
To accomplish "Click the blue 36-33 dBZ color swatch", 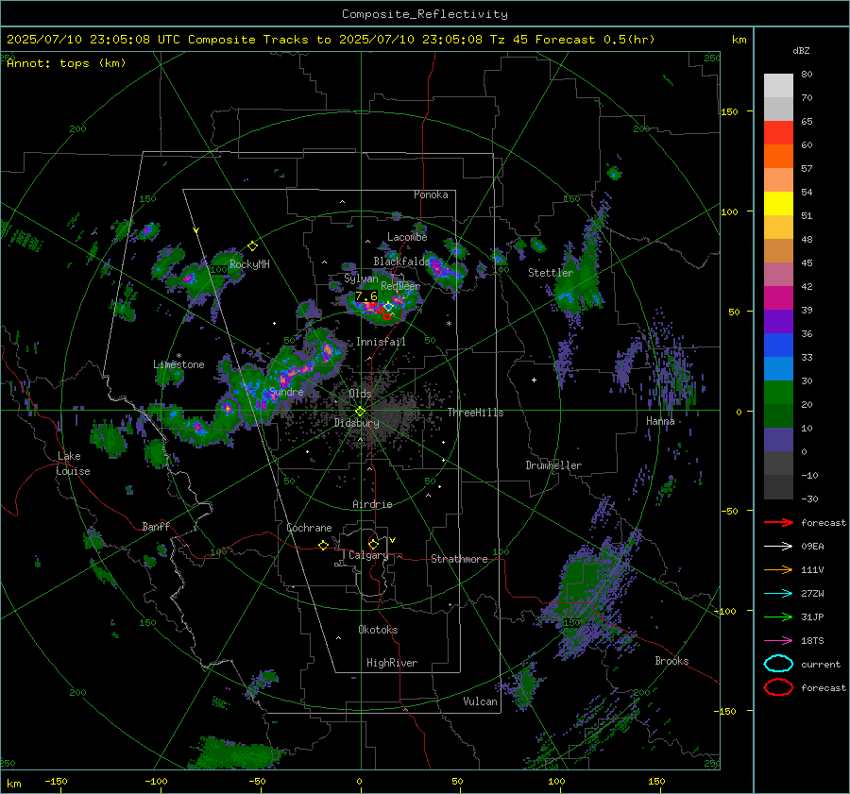I will 778,346.
